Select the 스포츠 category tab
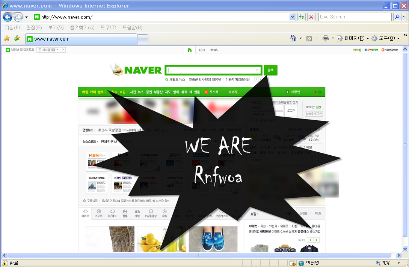409x267 pixels. (x=99, y=213)
